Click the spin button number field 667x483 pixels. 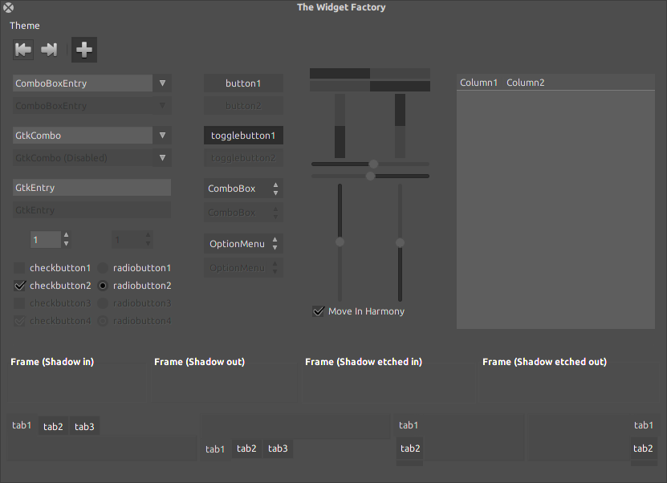click(x=46, y=240)
